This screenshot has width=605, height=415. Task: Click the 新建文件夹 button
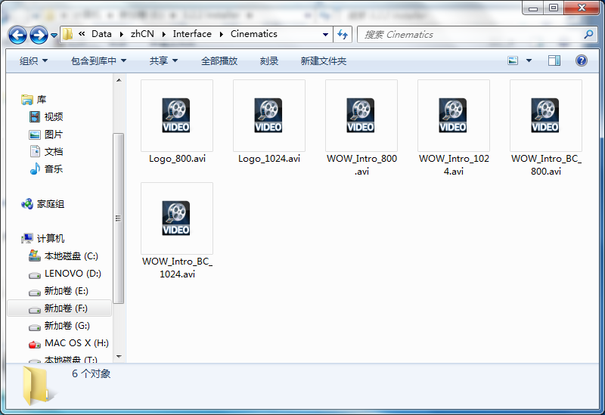(323, 60)
